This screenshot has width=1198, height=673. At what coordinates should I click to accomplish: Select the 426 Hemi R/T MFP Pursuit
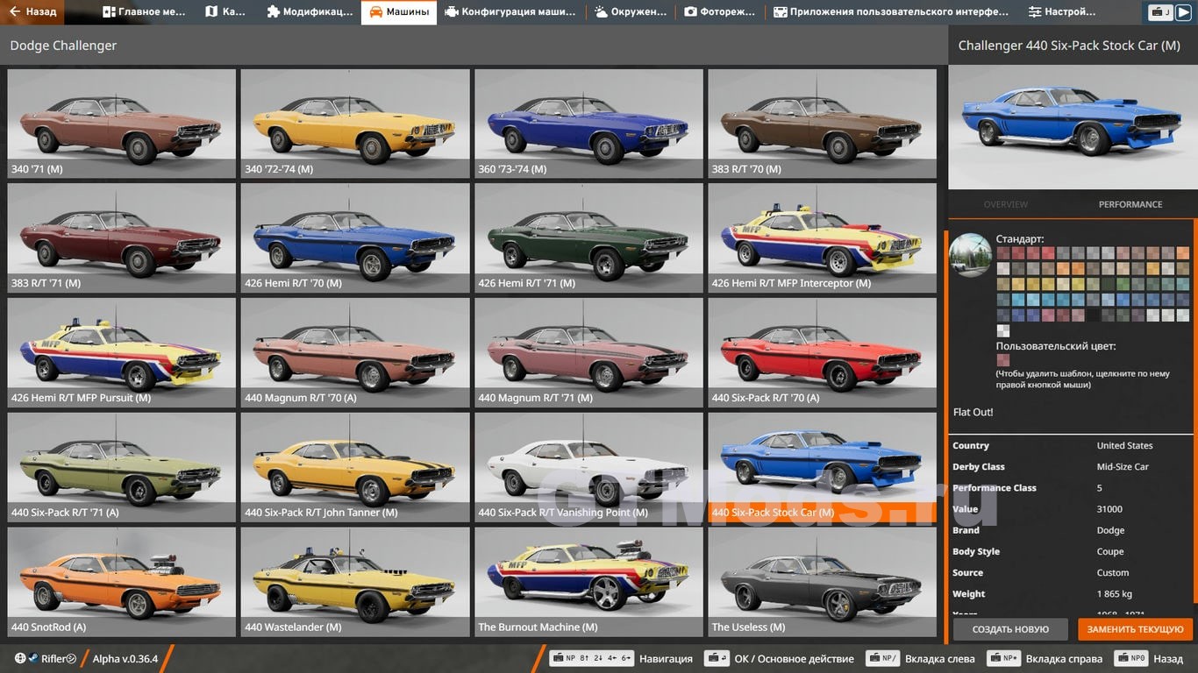121,352
